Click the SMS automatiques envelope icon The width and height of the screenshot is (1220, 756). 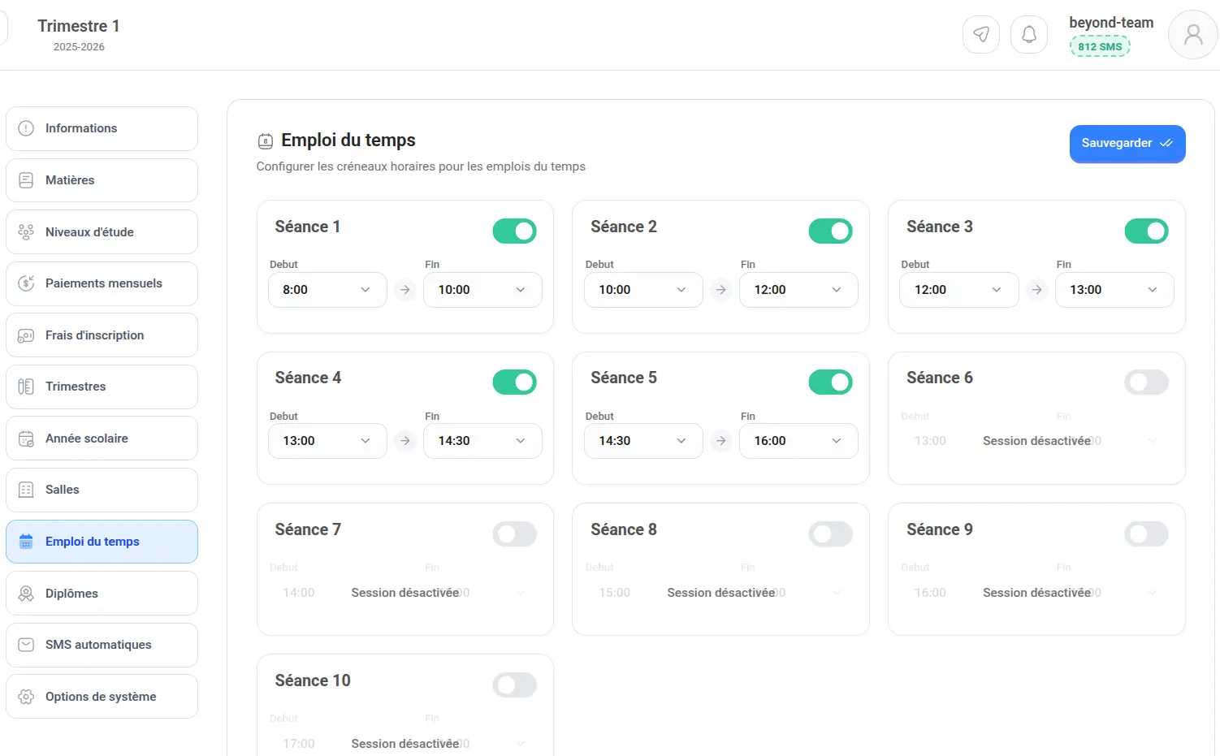(26, 645)
